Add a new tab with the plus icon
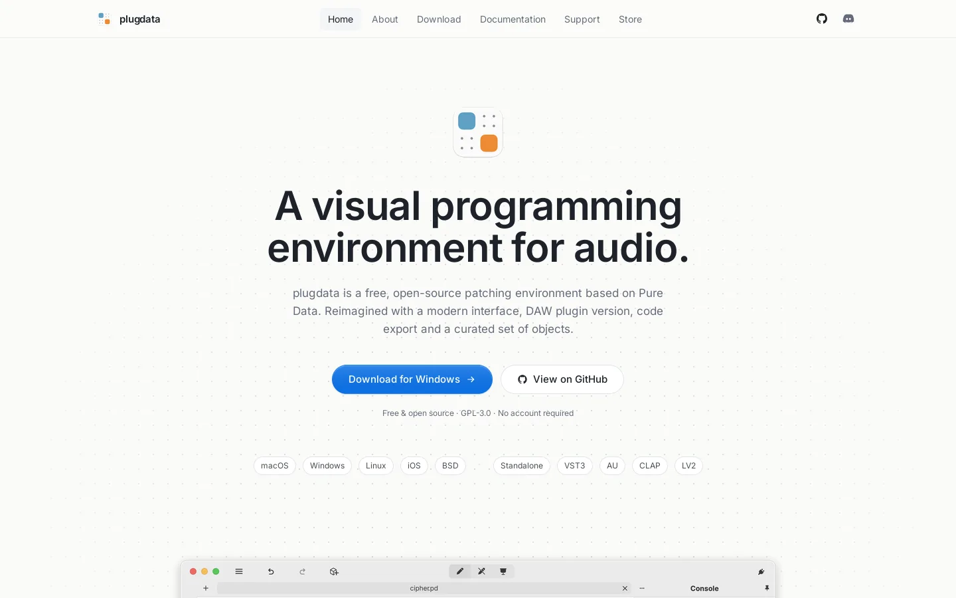The image size is (956, 598). (206, 588)
